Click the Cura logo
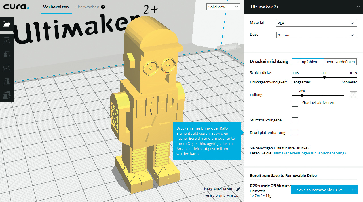The width and height of the screenshot is (363, 202). click(16, 7)
